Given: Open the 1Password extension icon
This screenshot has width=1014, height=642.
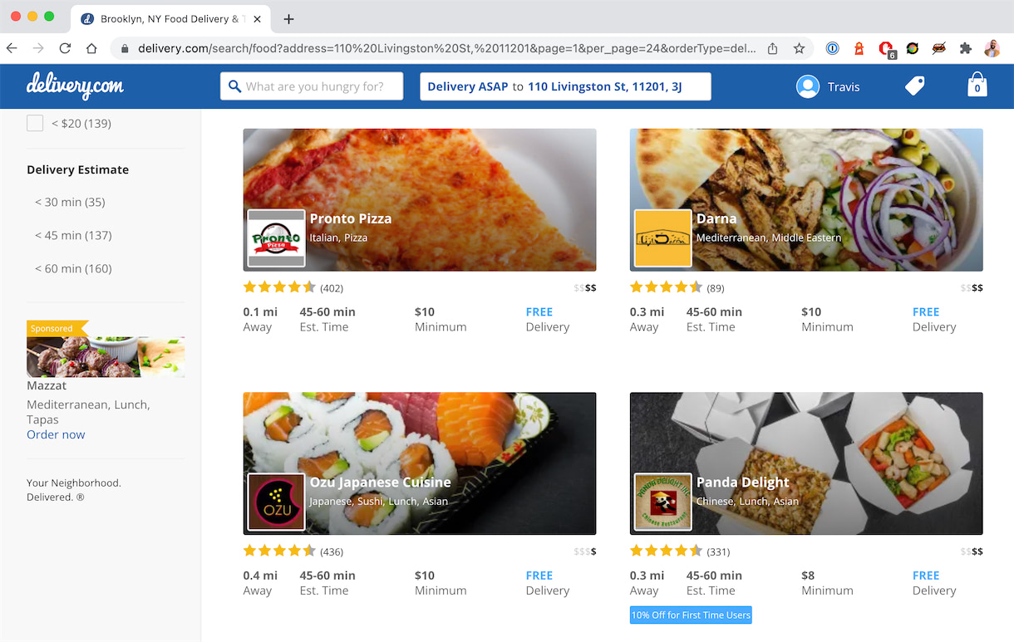Looking at the screenshot, I should coord(832,48).
